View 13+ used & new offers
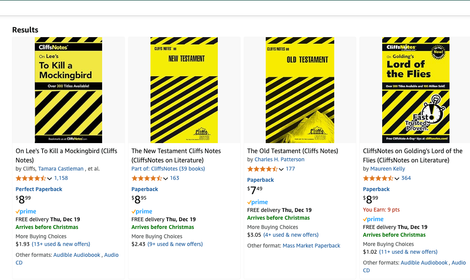Image resolution: width=470 pixels, height=280 pixels. click(61, 244)
